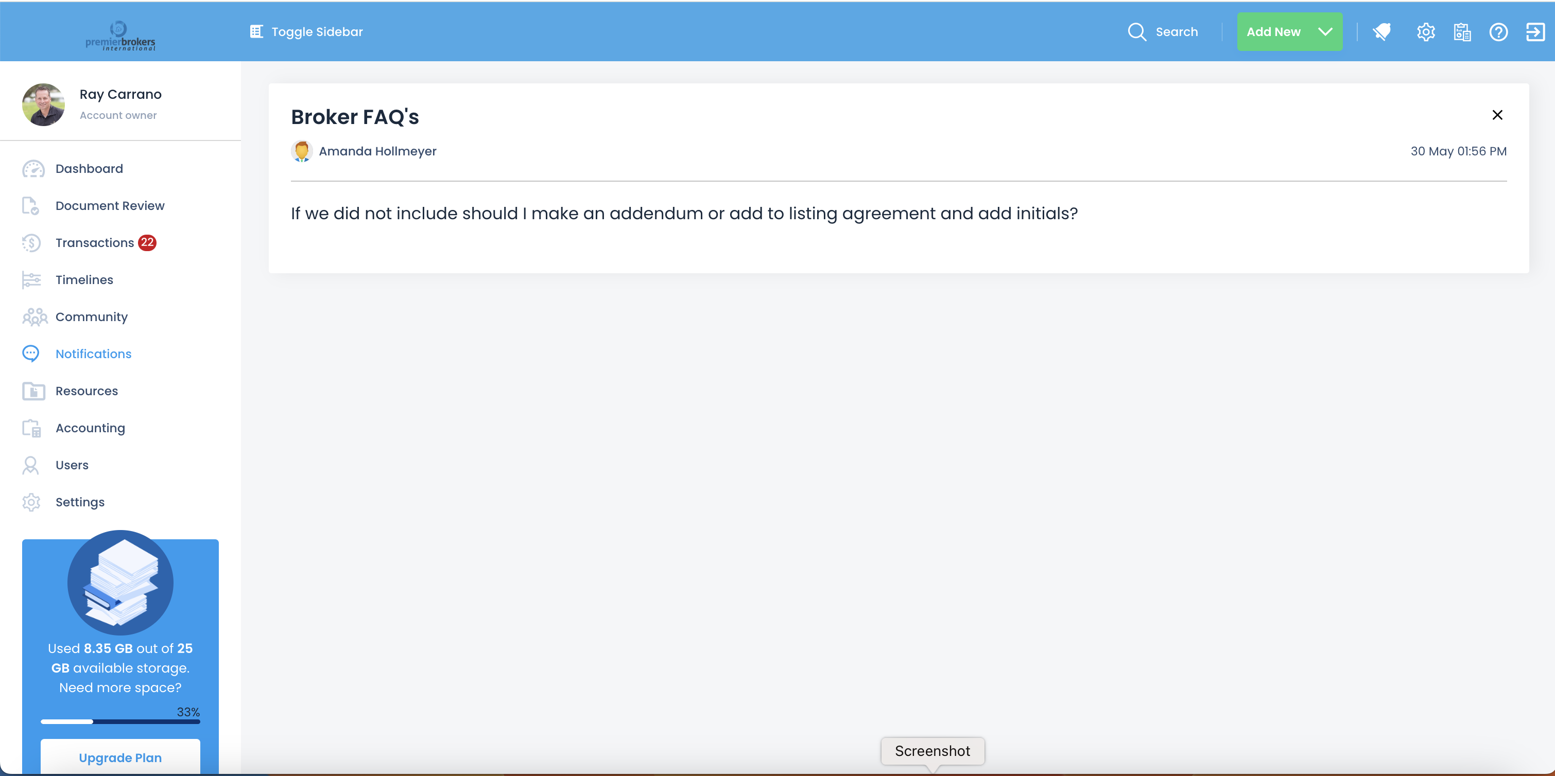The width and height of the screenshot is (1555, 776).
Task: Open the settings gear icon in header
Action: coord(1426,31)
